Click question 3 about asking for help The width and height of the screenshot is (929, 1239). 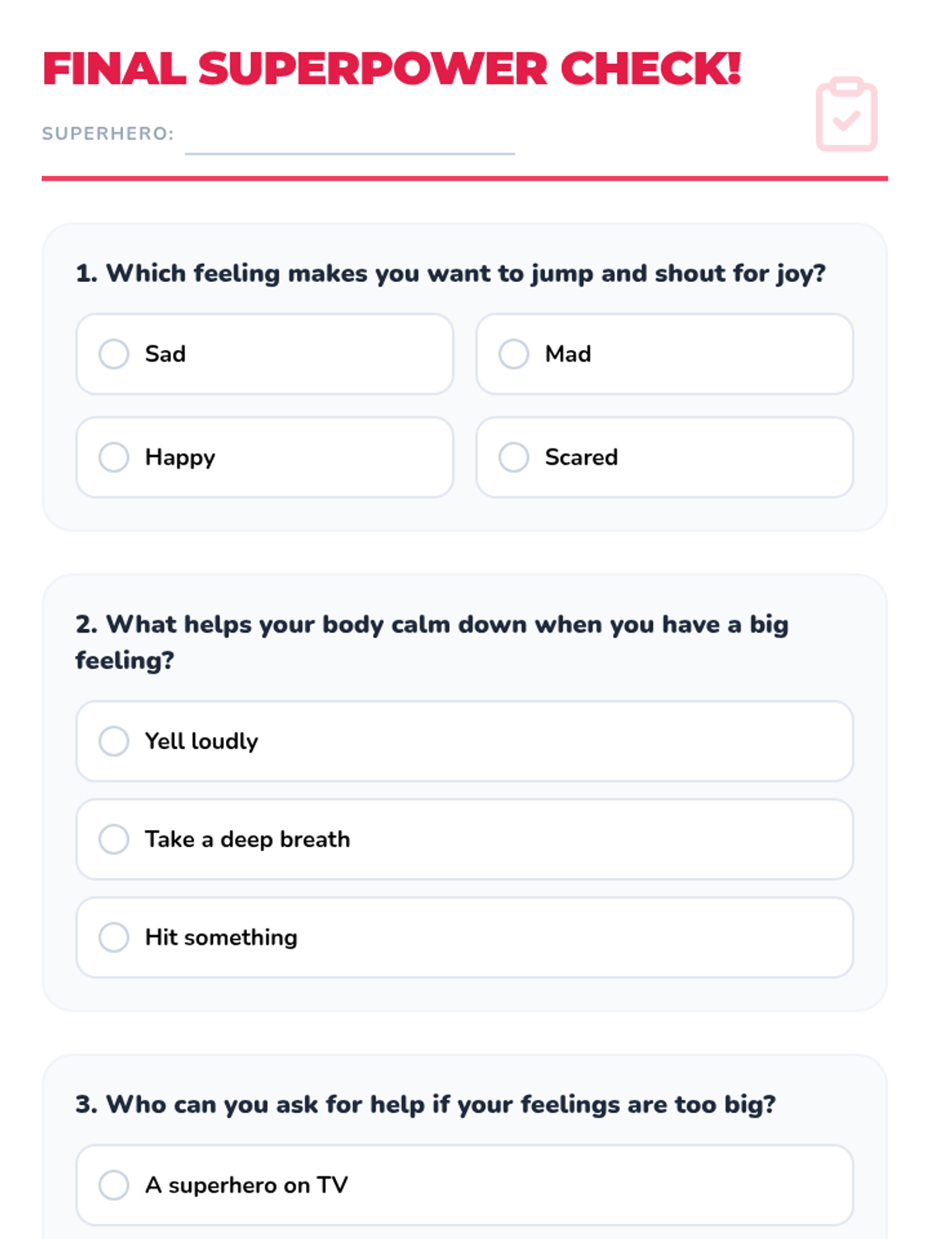pos(425,1104)
